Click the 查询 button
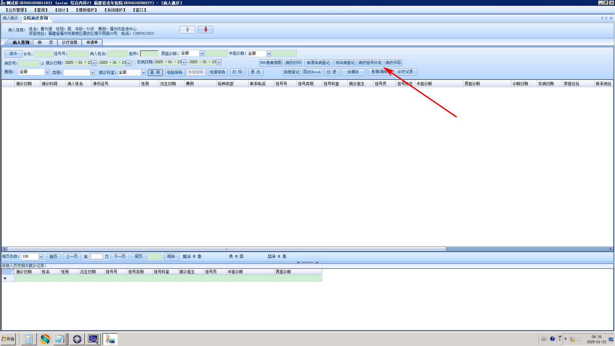Screen dimensions: 615x346 [155, 72]
